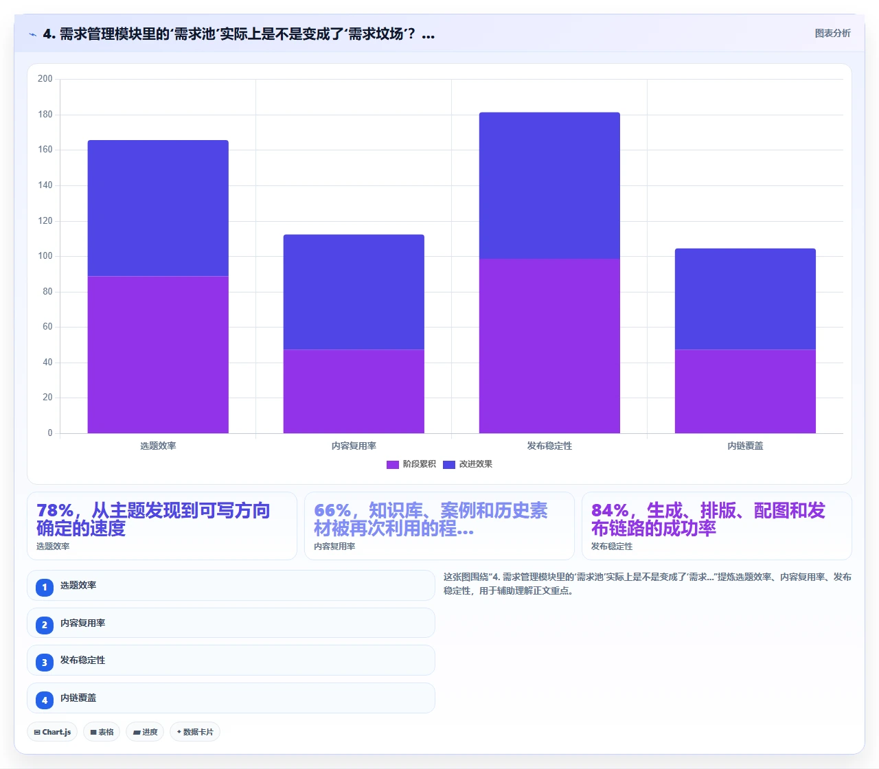Click the blue 发布稳定性 bar segment

[549, 185]
